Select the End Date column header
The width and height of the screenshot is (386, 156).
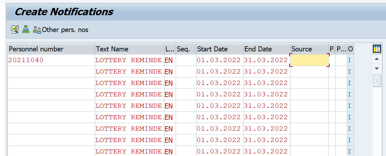(x=267, y=49)
